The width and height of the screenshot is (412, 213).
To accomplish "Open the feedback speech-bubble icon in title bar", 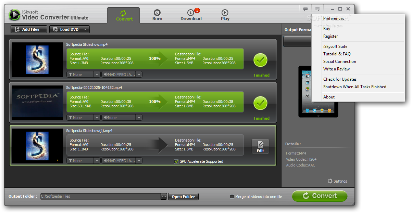I will point(305,9).
